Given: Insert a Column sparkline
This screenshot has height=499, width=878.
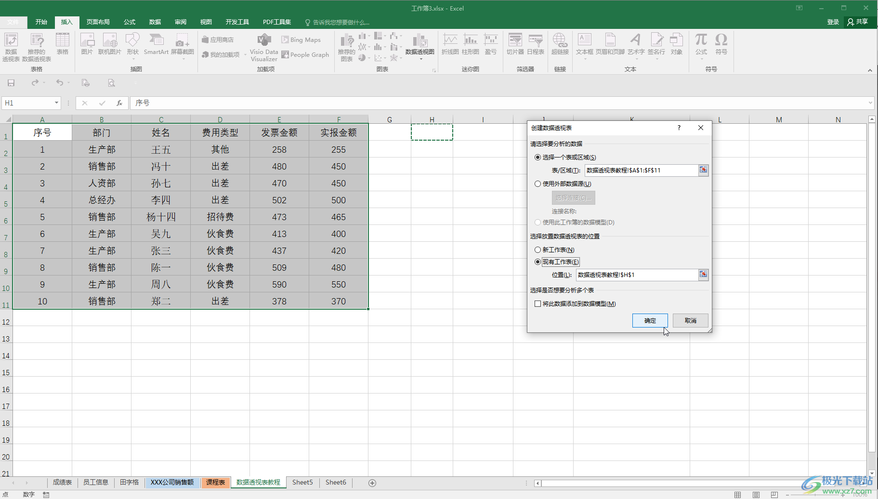Looking at the screenshot, I should coord(471,44).
